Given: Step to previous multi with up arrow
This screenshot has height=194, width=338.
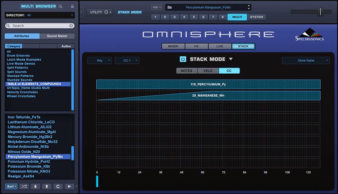Looking at the screenshot, I should [47, 186].
